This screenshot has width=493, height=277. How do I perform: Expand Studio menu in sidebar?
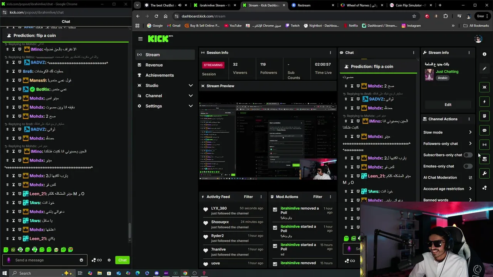(191, 85)
